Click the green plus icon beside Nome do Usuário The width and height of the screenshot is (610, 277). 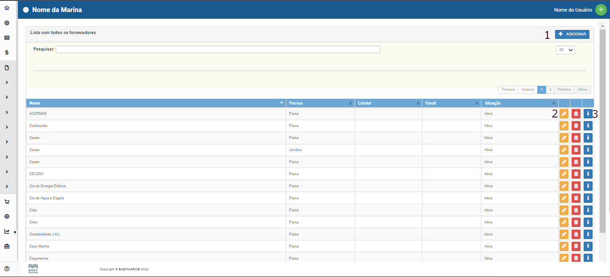coord(601,10)
